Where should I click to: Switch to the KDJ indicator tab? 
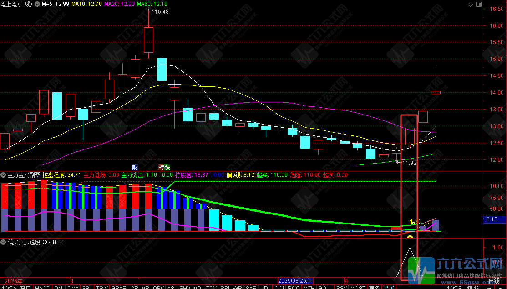pyautogui.click(x=265, y=287)
